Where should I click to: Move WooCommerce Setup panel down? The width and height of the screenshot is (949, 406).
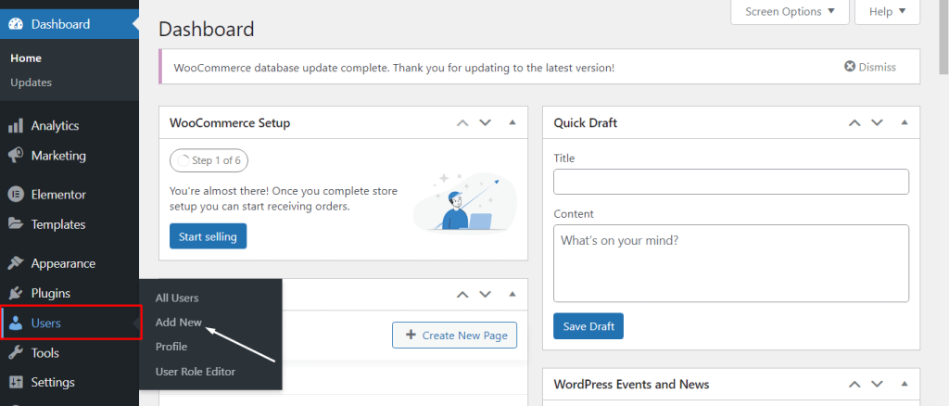pyautogui.click(x=485, y=123)
